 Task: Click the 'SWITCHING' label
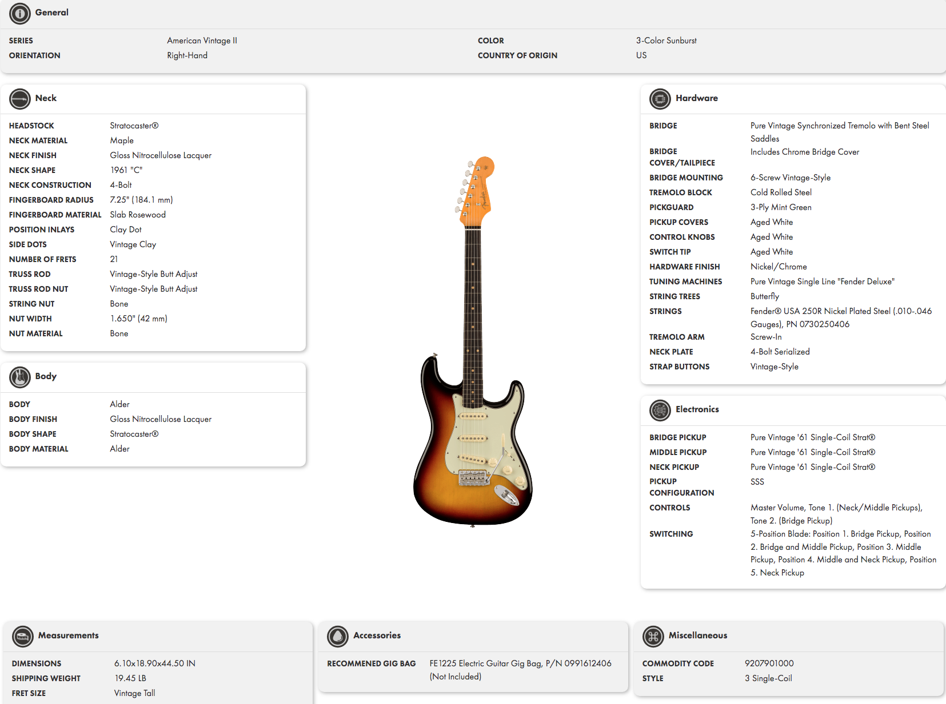click(x=671, y=534)
